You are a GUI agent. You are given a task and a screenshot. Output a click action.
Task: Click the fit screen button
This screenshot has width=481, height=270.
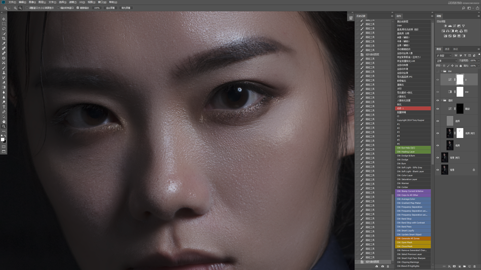coord(110,8)
